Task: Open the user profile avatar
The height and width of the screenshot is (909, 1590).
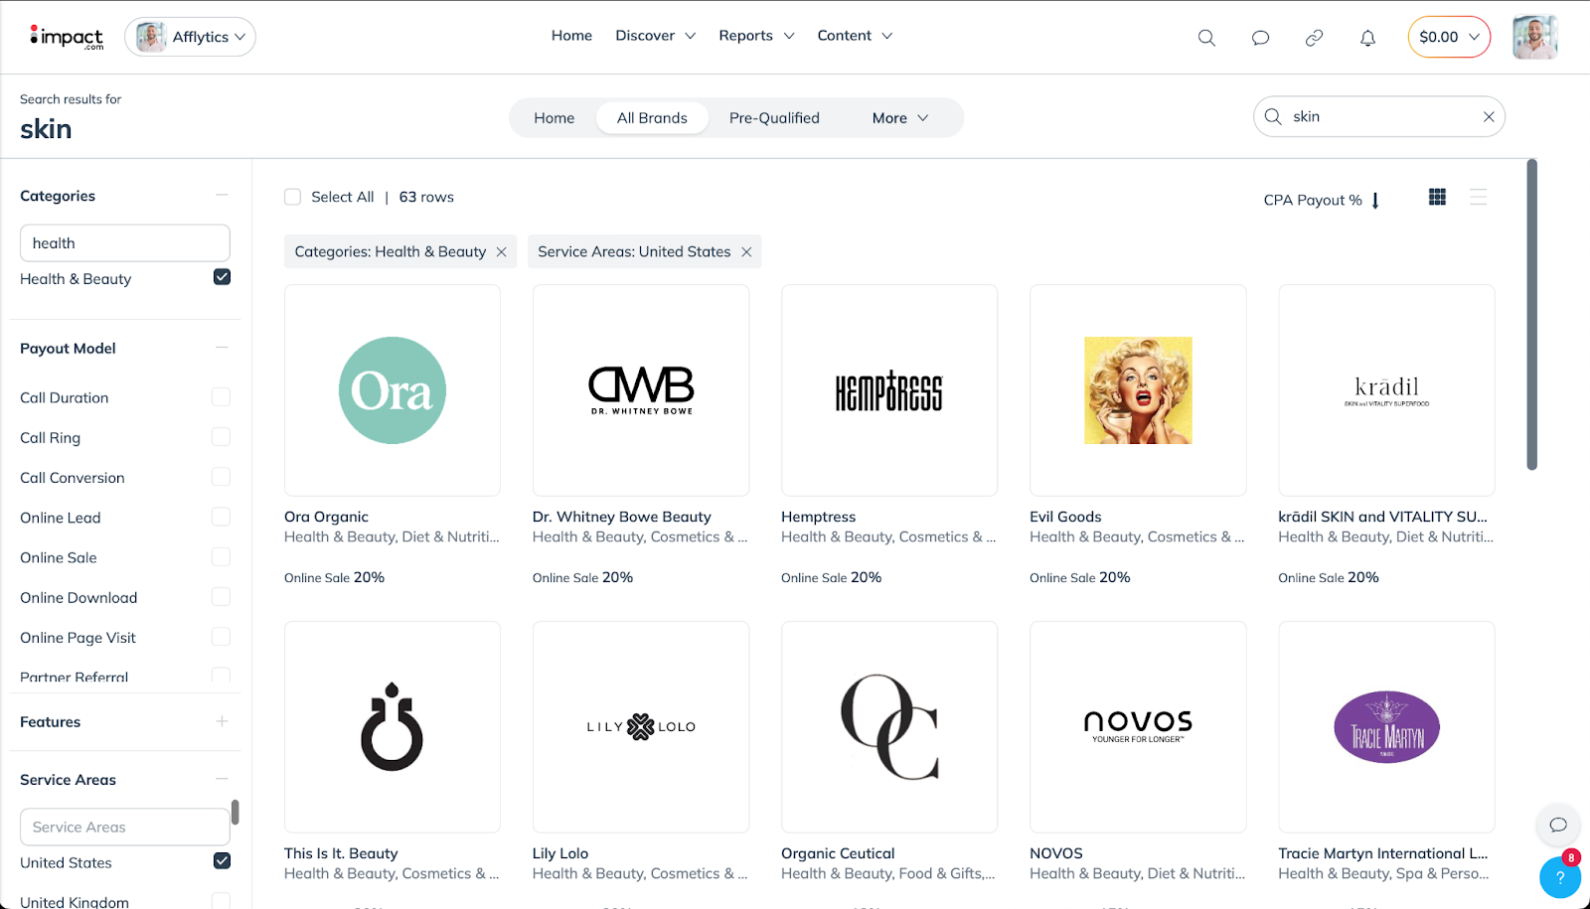Action: coord(1534,38)
